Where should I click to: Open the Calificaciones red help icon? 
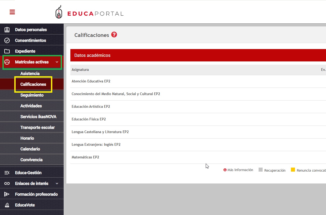(114, 35)
